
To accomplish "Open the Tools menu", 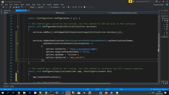I will [39, 4].
